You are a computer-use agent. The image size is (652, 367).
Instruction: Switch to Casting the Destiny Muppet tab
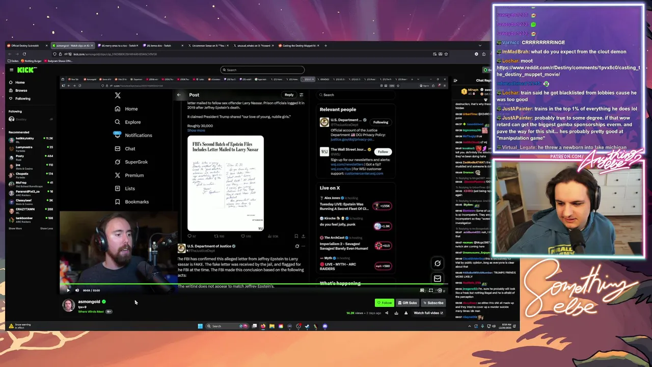click(299, 45)
